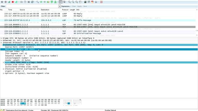Image resolution: width=198 pixels, height=111 pixels.
Task: Sort by the Length column header
Action: coord(72,10)
